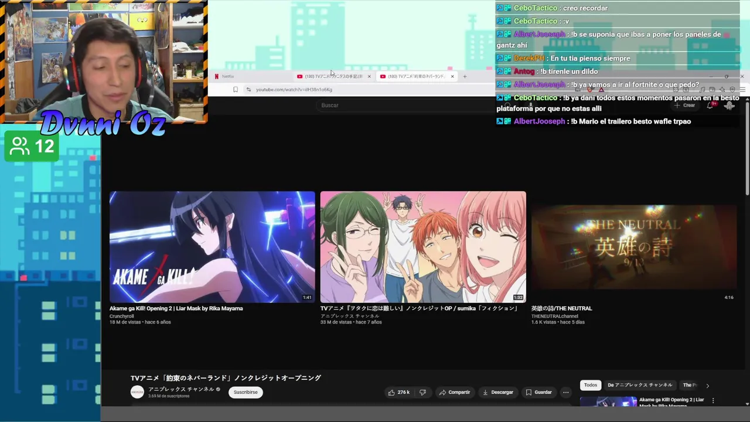Click the Guardar save button
Viewport: 750px width, 422px height.
point(538,392)
